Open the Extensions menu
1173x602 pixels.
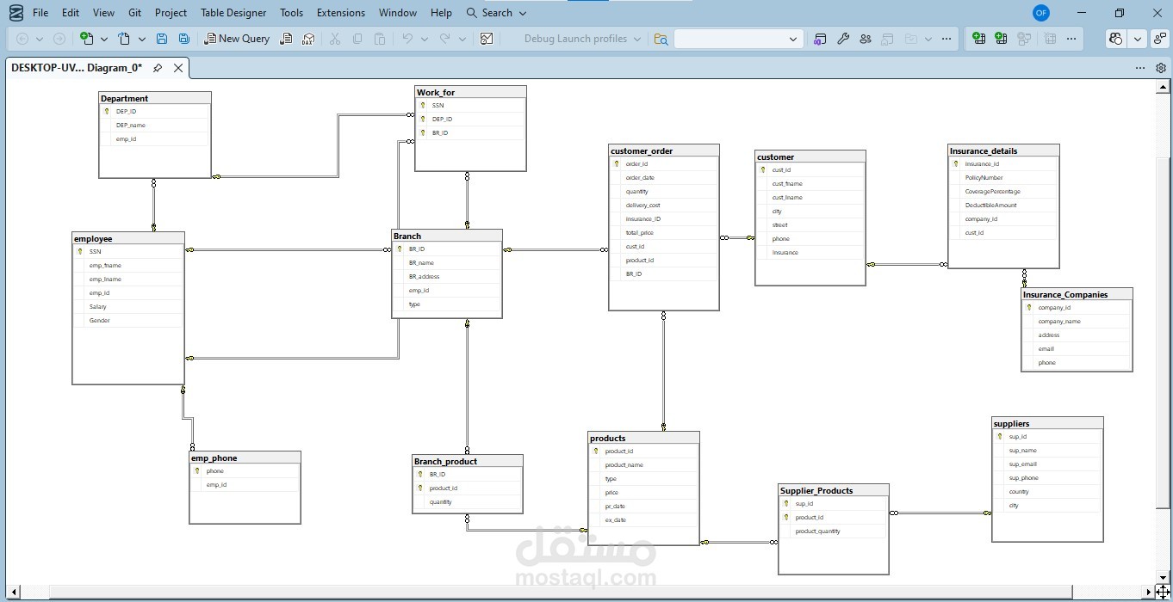[x=341, y=13]
